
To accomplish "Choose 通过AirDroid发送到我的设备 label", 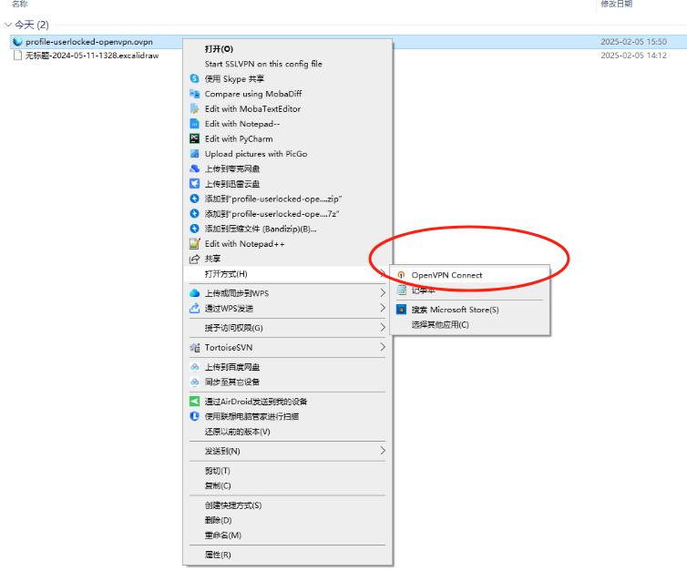I will pyautogui.click(x=256, y=402).
